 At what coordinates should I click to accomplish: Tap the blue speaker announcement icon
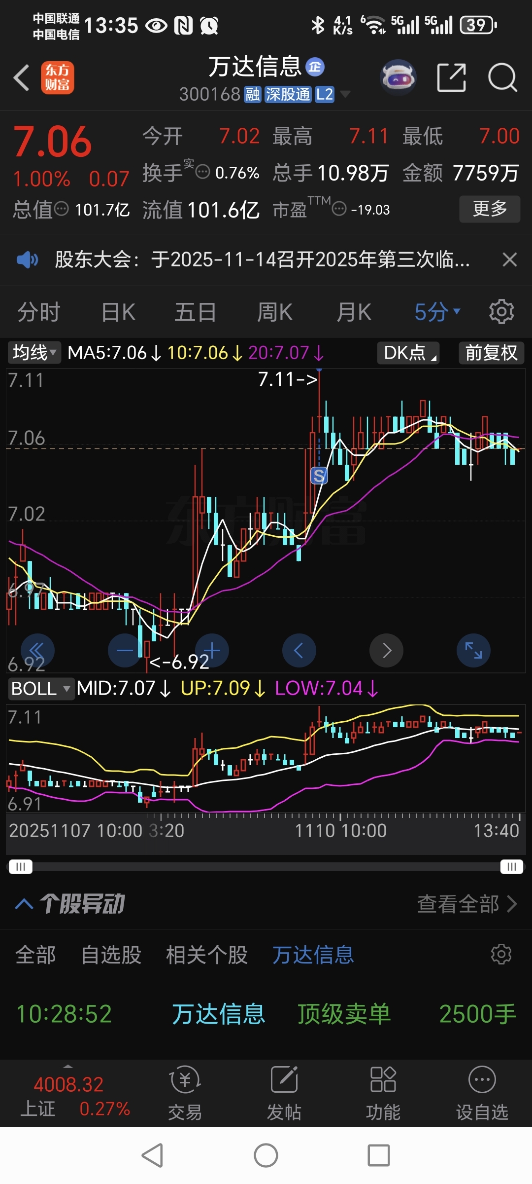27,259
